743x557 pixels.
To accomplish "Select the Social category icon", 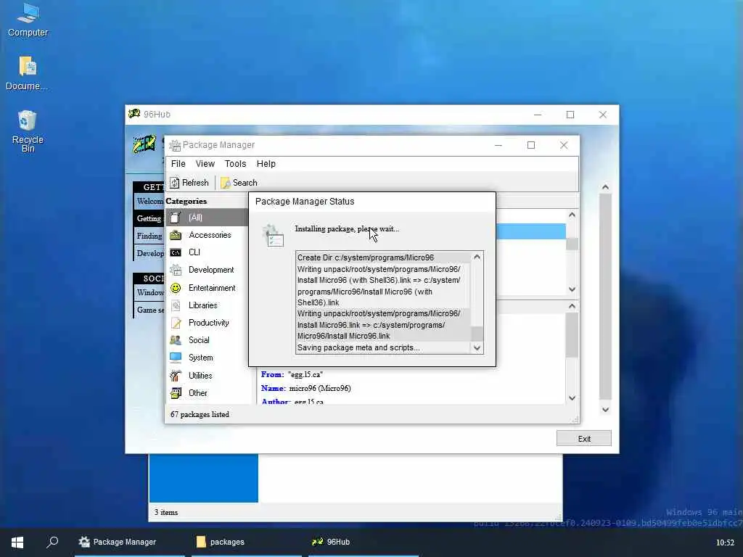I will tap(176, 340).
